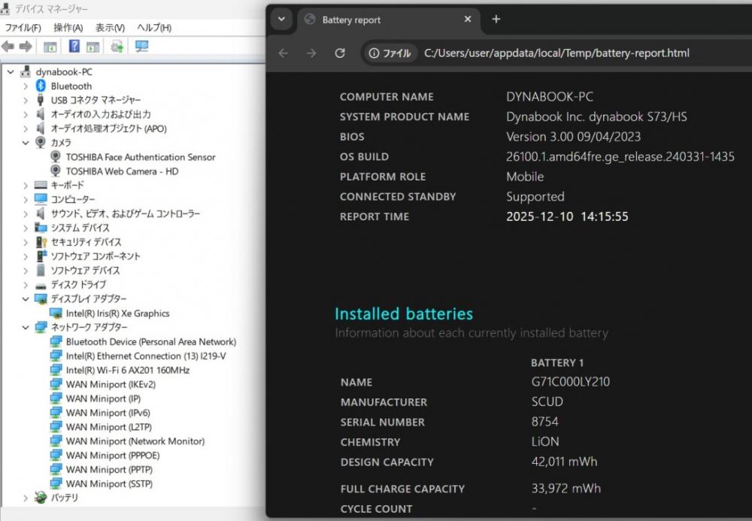Screen dimensions: 752x521
Task: Select the TOSHIBA Web Camera - HD device
Action: tap(122, 171)
